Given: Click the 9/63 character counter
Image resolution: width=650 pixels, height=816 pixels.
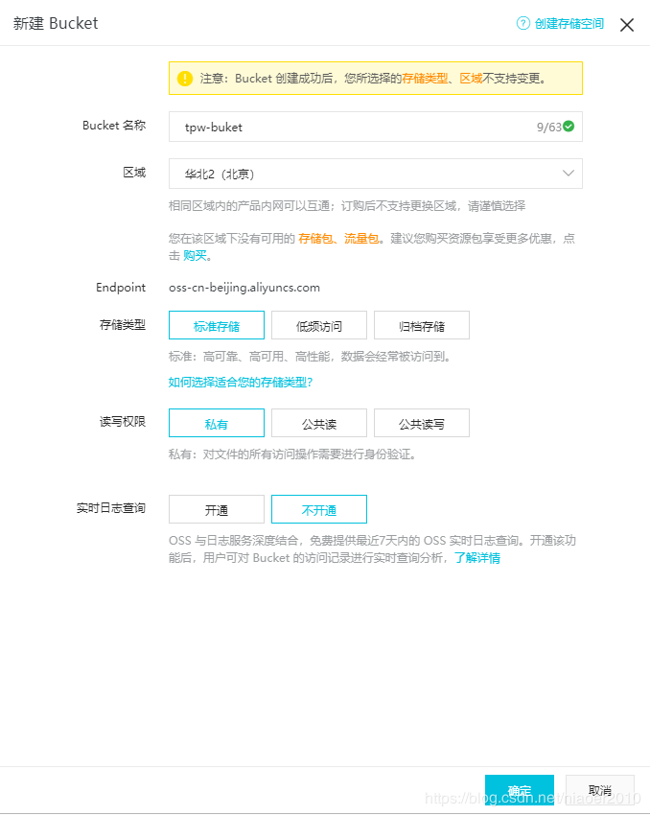Looking at the screenshot, I should [549, 127].
